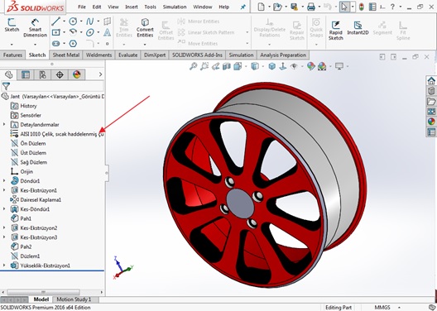Open the Insert menu
Screen dimensions: 437x311
pos(132,7)
